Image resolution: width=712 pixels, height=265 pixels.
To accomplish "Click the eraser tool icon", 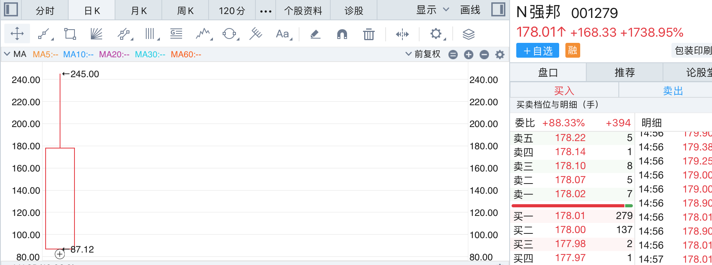I will pyautogui.click(x=315, y=34).
